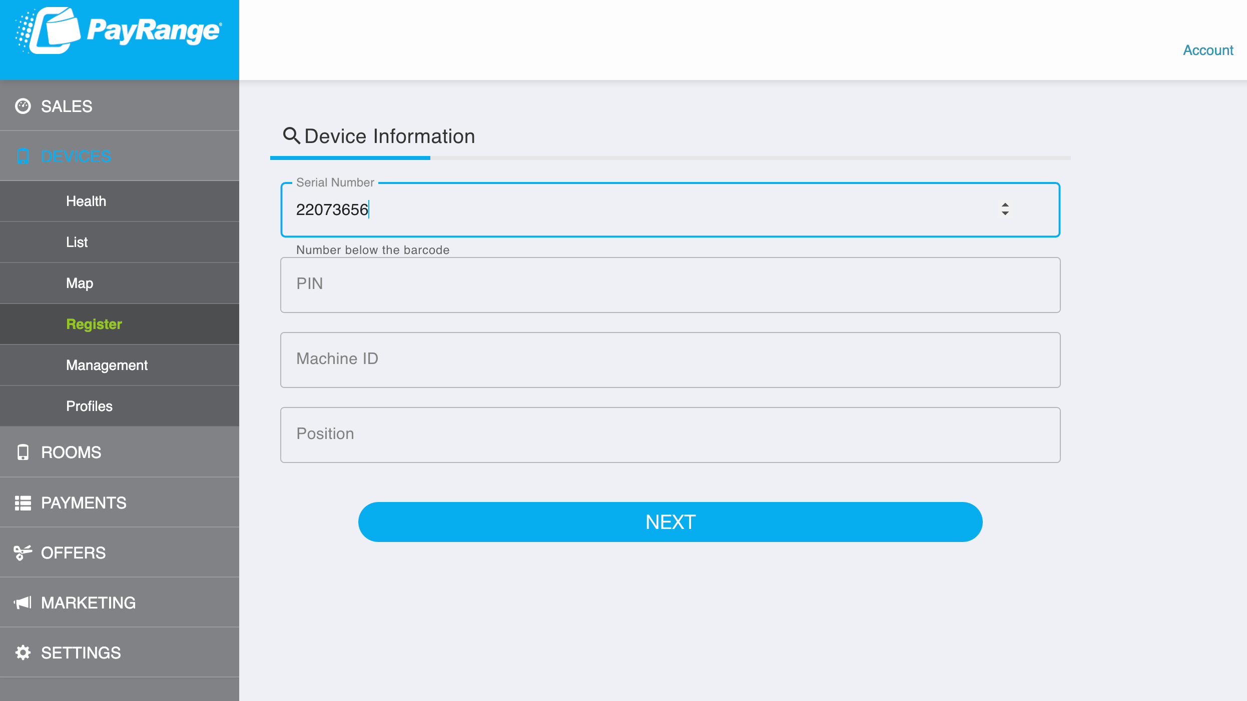Image resolution: width=1247 pixels, height=701 pixels.
Task: Click the Sales gauge icon in sidebar
Action: [x=23, y=106]
